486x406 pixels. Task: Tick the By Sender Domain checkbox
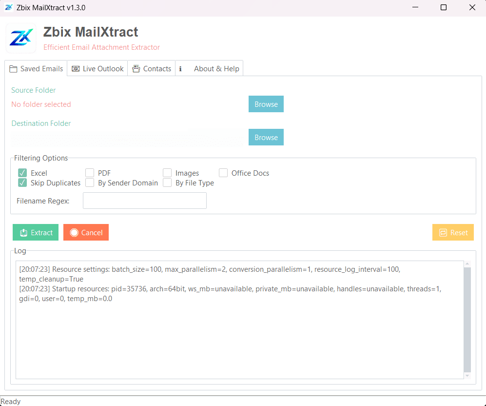point(90,183)
